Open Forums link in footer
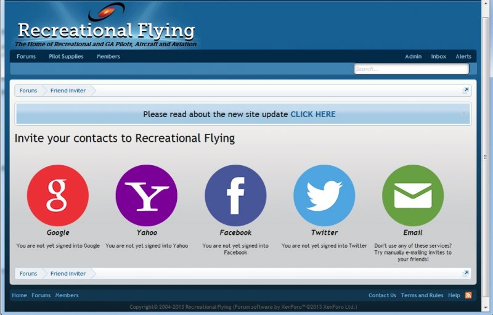Image resolution: width=493 pixels, height=315 pixels. pyautogui.click(x=41, y=295)
